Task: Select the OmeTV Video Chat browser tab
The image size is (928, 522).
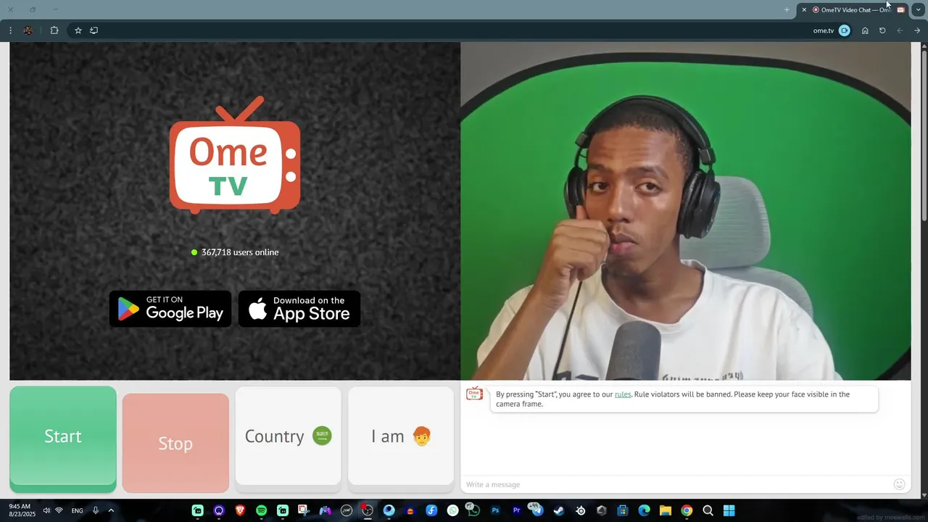Action: [x=854, y=9]
